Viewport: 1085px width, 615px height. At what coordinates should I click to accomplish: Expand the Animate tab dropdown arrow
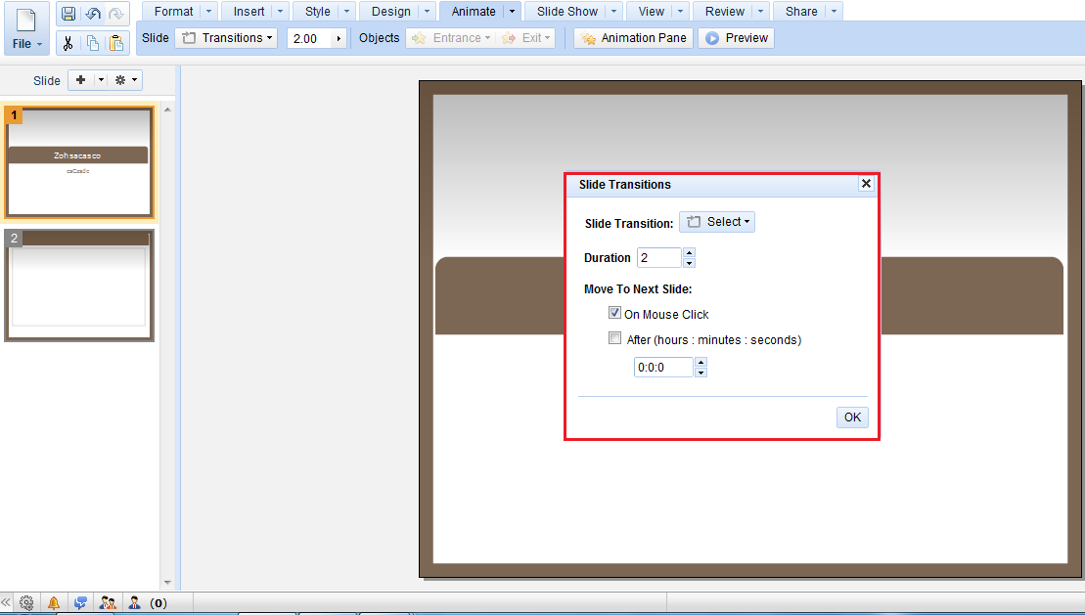(x=512, y=12)
